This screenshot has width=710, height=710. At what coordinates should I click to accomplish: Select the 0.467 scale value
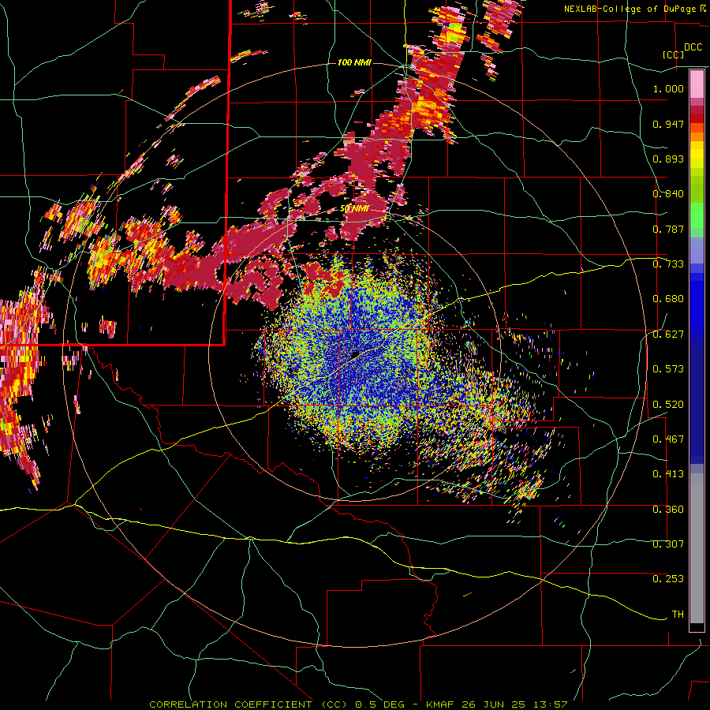coord(668,439)
